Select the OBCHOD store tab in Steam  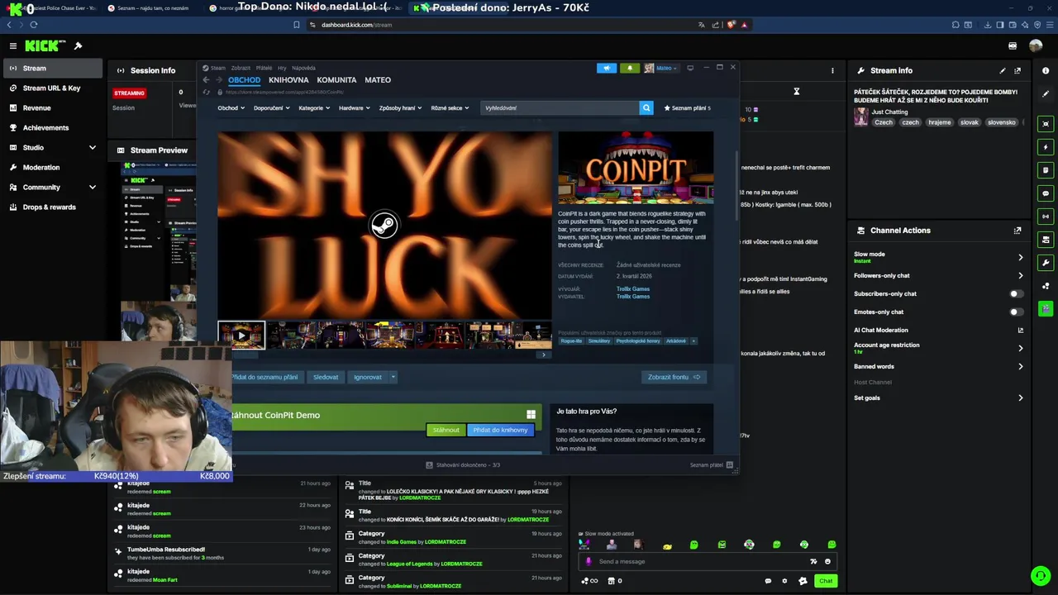pos(244,80)
